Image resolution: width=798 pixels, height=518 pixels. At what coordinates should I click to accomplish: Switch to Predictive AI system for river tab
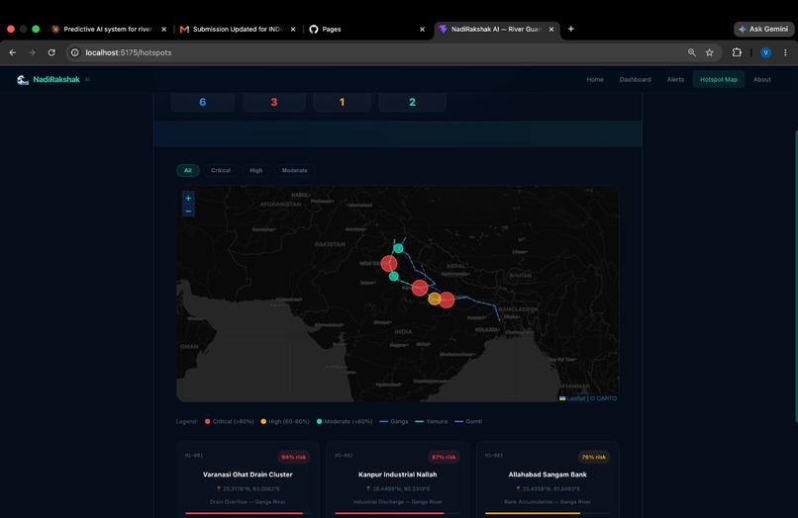(x=109, y=30)
